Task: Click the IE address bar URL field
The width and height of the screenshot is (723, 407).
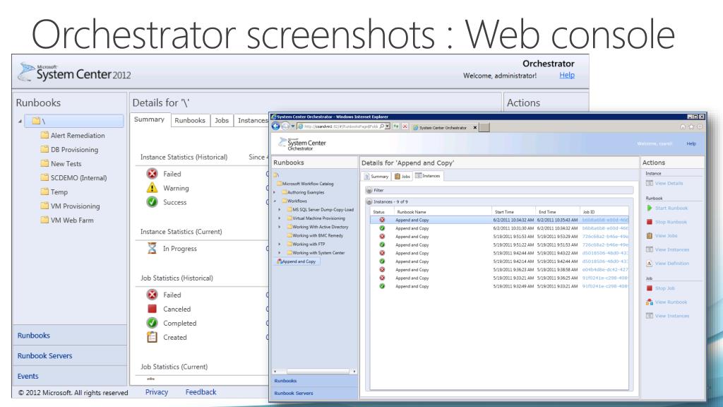Action: 341,126
